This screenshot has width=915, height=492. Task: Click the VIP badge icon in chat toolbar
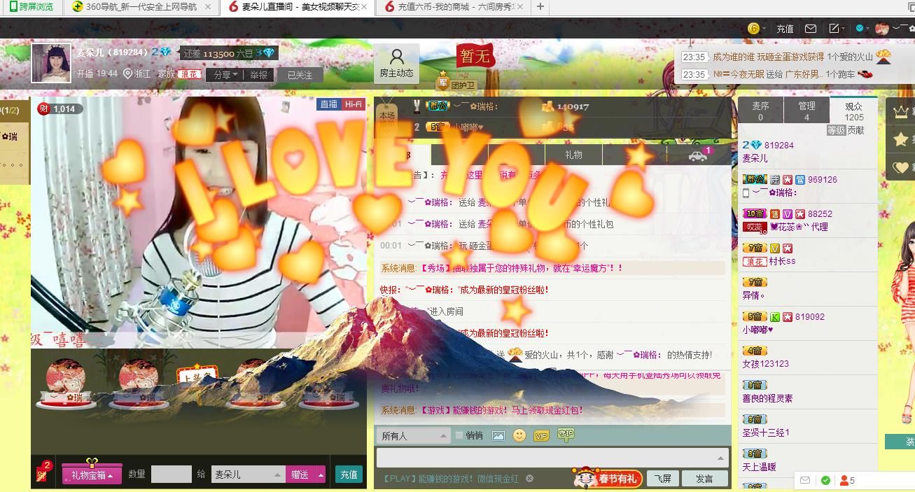[540, 435]
